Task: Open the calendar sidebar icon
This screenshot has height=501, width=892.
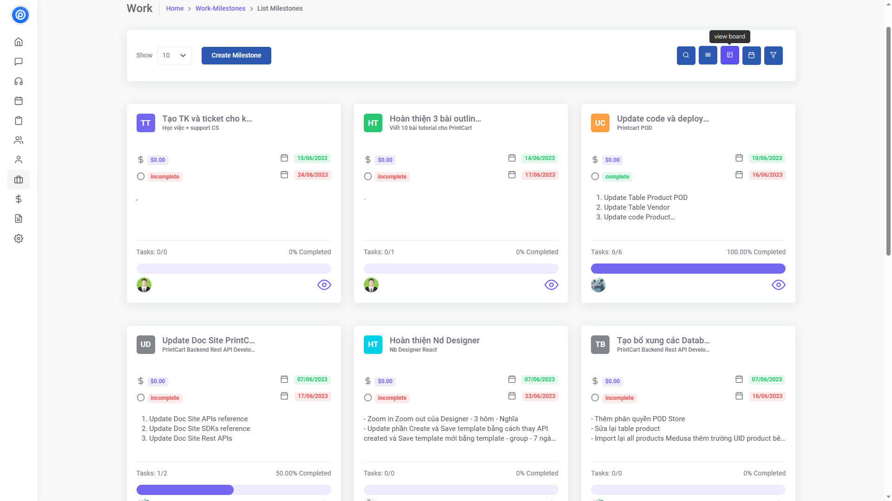Action: click(x=19, y=101)
